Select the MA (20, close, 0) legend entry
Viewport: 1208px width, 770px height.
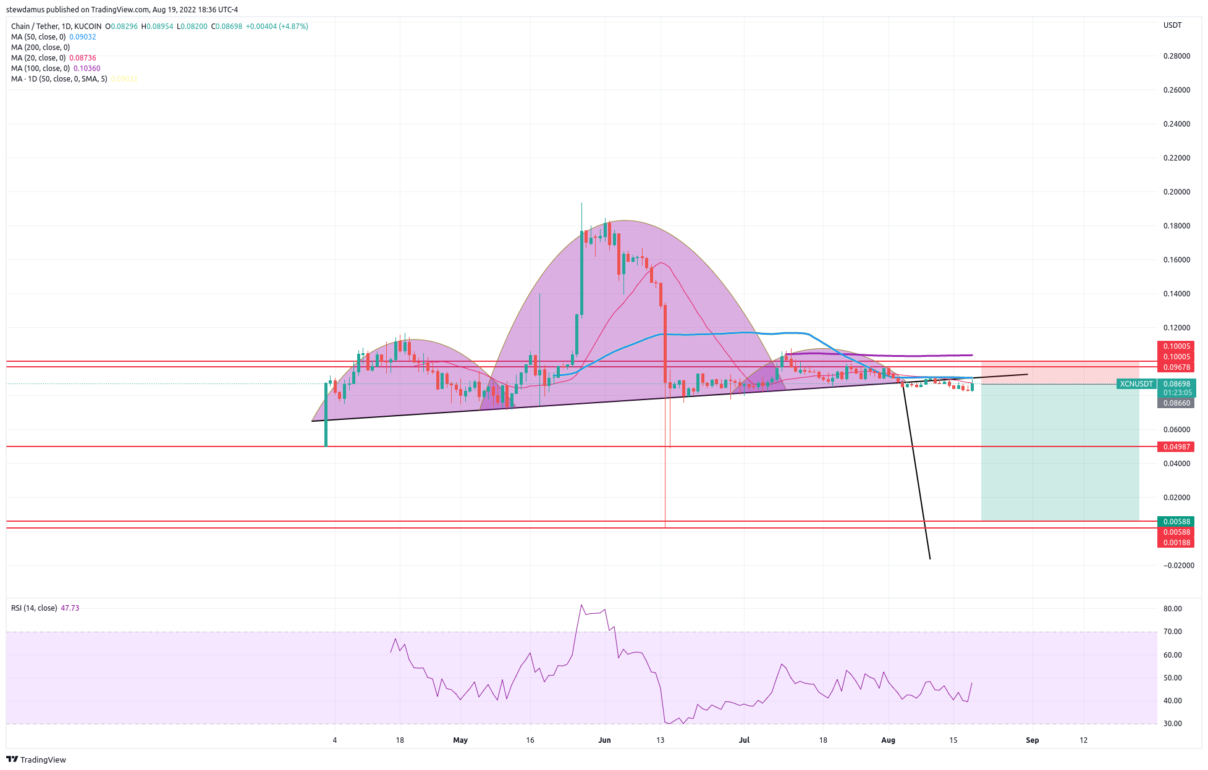point(38,58)
